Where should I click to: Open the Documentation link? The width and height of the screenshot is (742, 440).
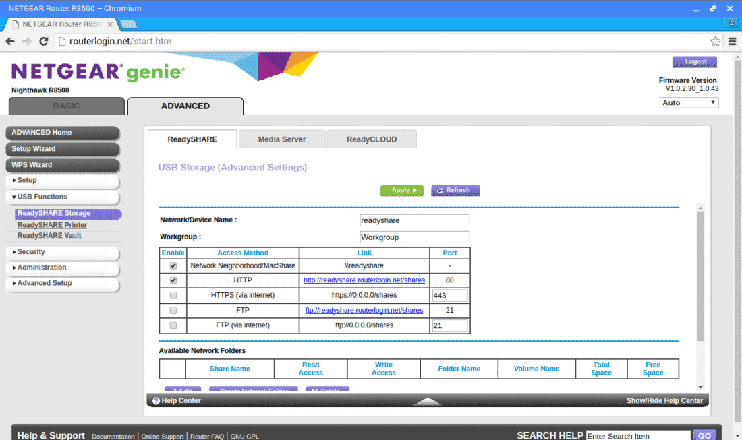click(113, 436)
